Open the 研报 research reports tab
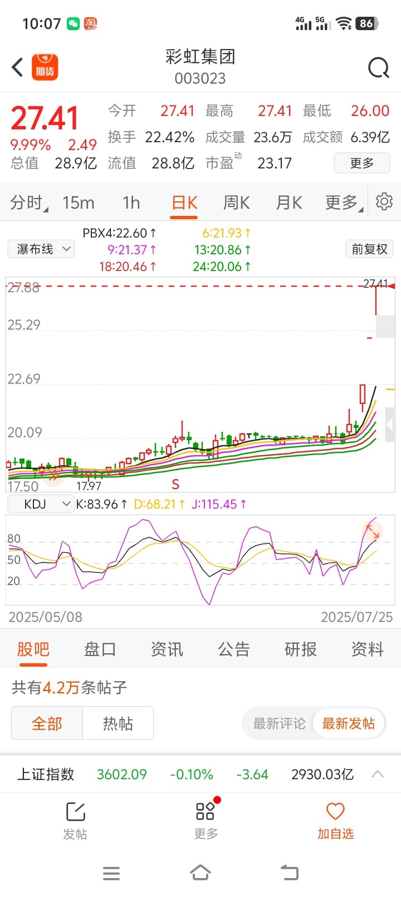 (301, 649)
